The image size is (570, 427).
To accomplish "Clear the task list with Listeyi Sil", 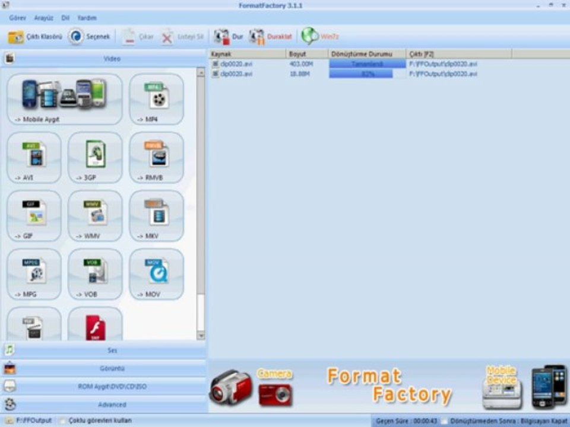I will 182,37.
